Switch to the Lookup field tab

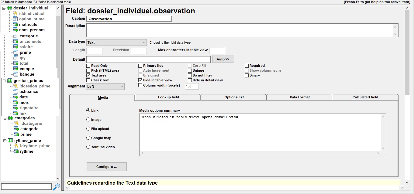(x=168, y=97)
